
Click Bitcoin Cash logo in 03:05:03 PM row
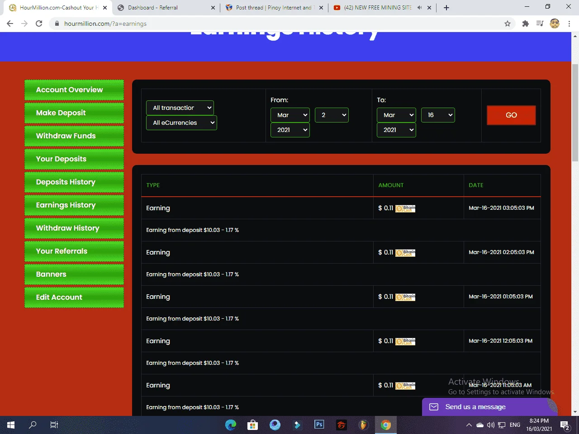point(405,208)
